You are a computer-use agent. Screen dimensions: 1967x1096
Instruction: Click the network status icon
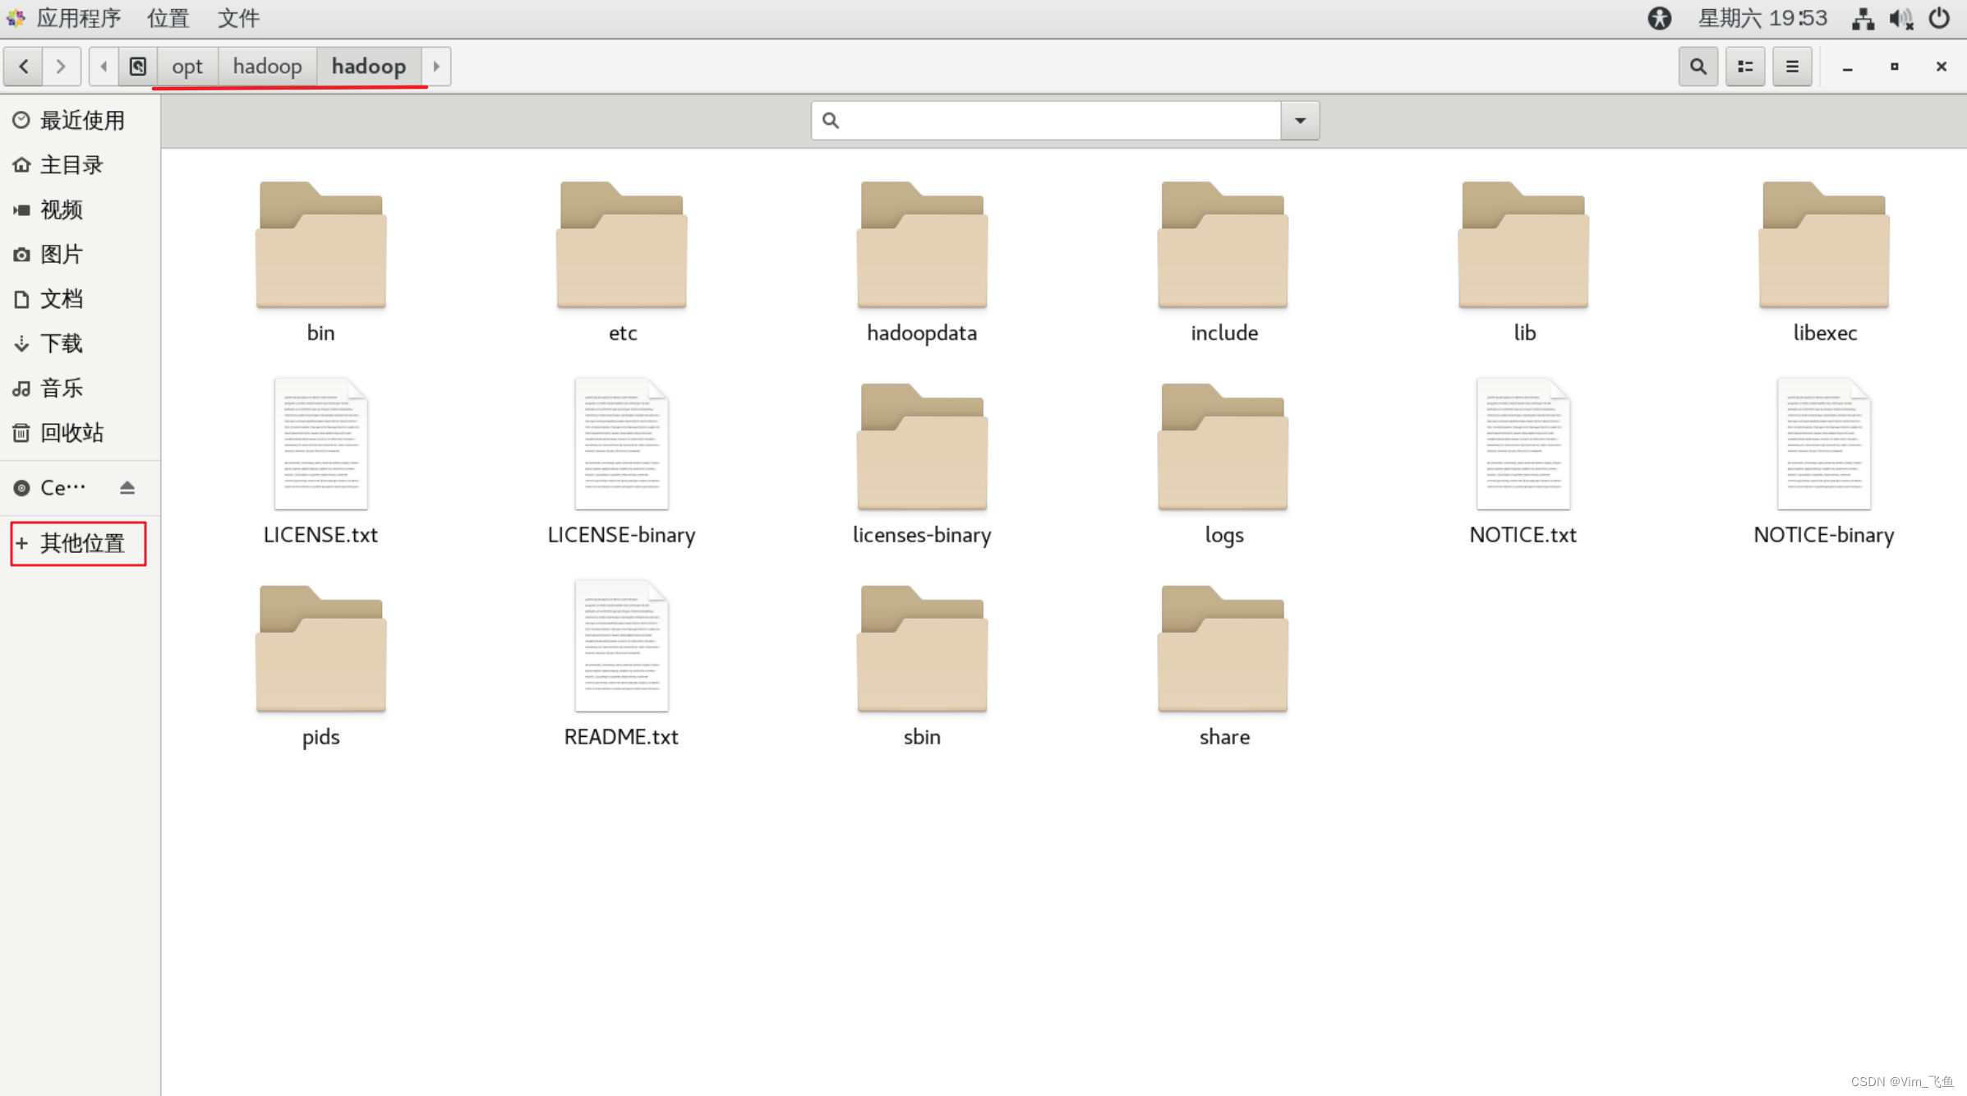coord(1863,18)
